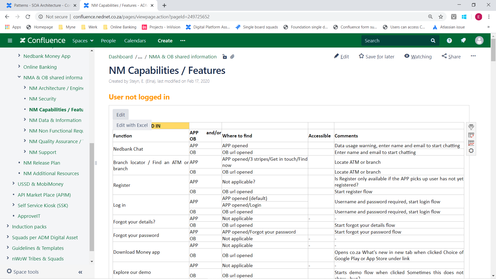Click the pivot table icon beside table
496x279 pixels.
pos(471,135)
